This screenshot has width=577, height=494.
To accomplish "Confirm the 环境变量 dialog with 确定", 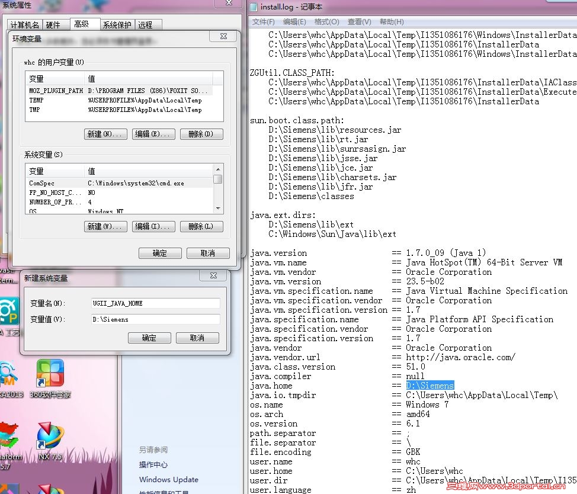I will pyautogui.click(x=160, y=253).
